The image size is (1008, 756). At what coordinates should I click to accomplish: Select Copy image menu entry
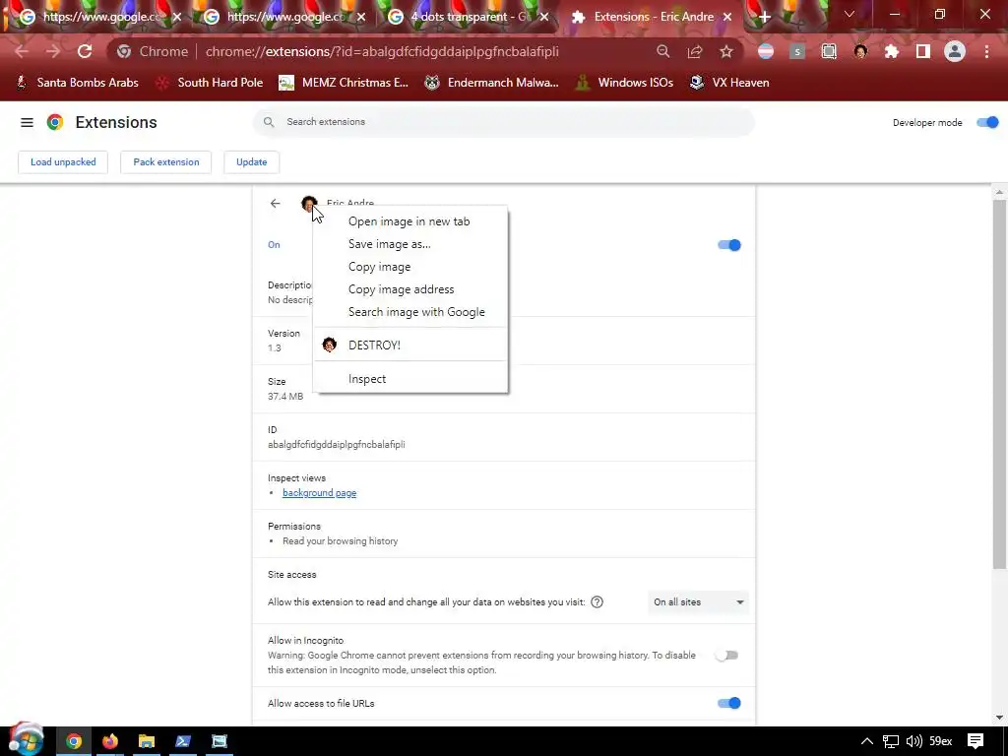(x=410, y=266)
